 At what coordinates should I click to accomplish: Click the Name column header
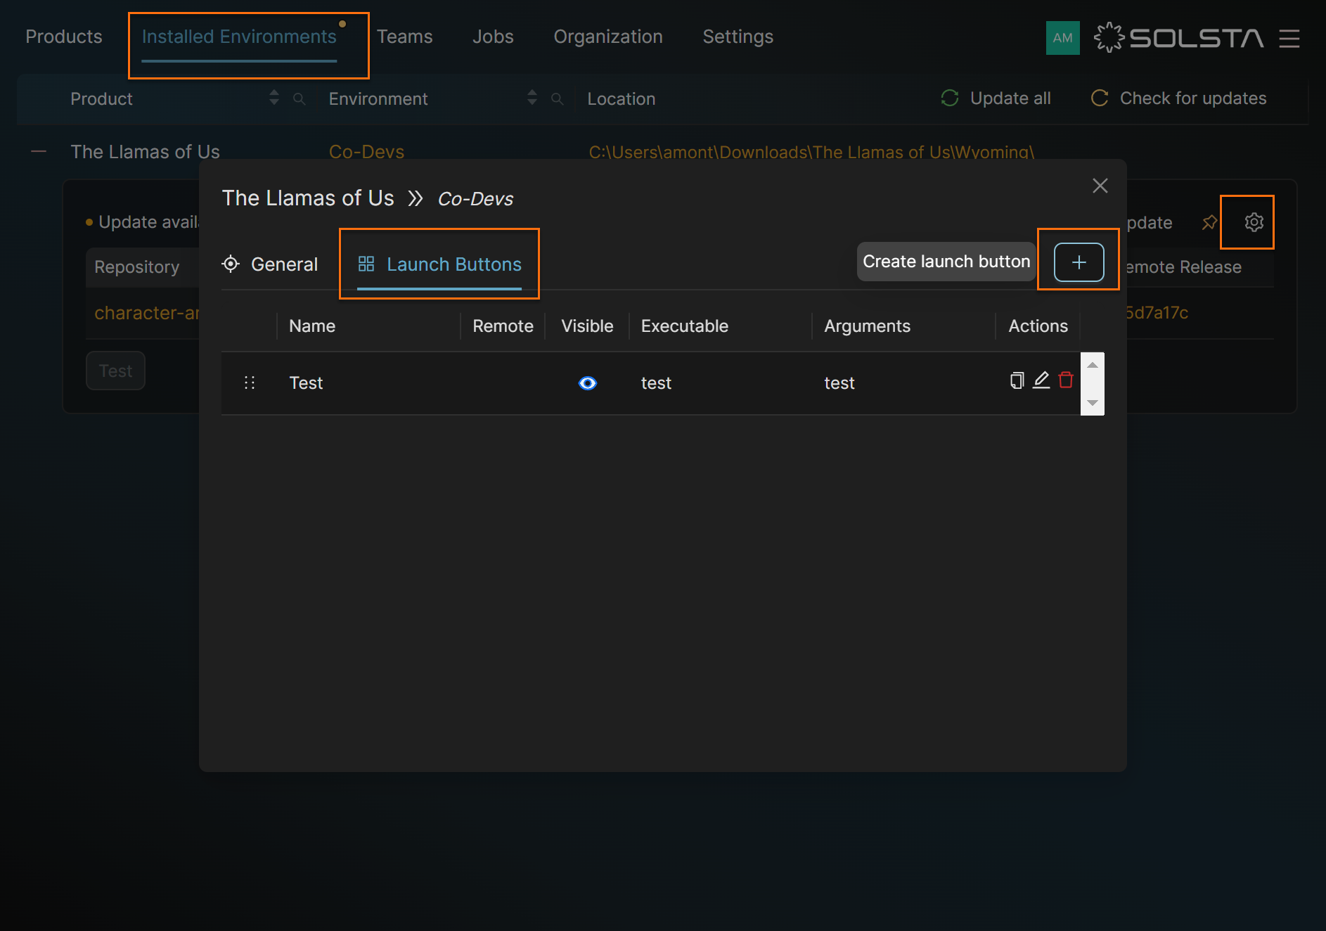[x=312, y=326]
